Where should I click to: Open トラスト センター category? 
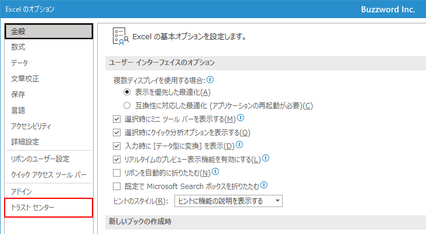click(x=49, y=208)
